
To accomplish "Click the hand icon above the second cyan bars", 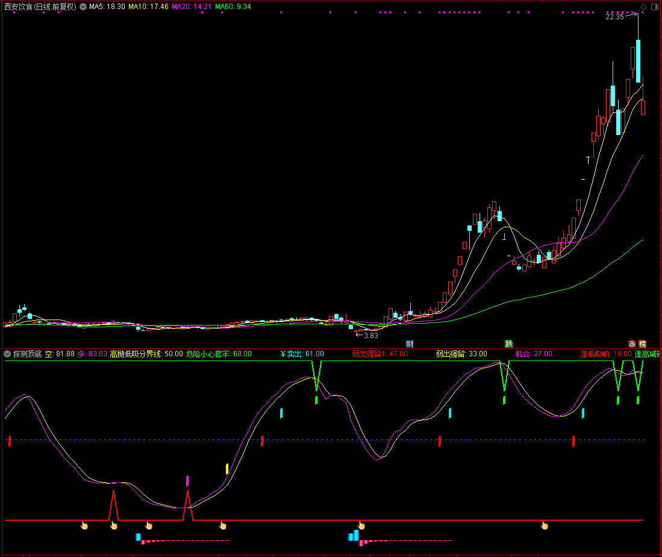I will 361,525.
